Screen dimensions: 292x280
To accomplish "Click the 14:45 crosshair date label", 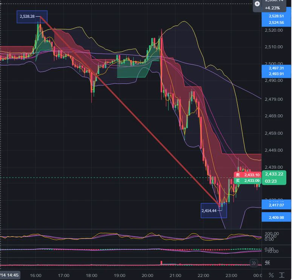I will point(10,275).
